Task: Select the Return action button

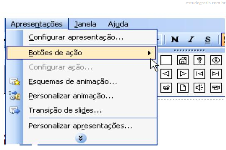Action: pyautogui.click(x=166, y=88)
